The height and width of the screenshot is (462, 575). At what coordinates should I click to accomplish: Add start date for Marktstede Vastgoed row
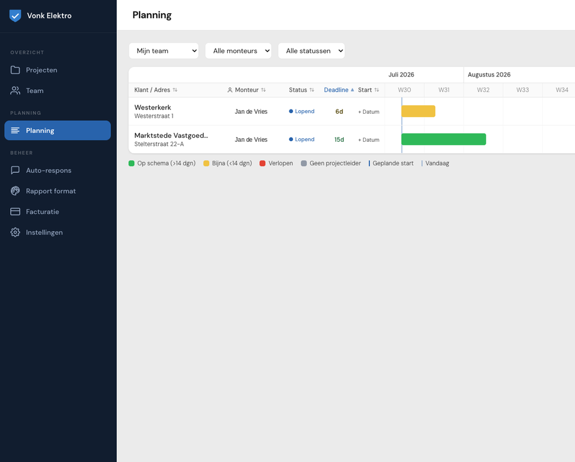pos(368,139)
